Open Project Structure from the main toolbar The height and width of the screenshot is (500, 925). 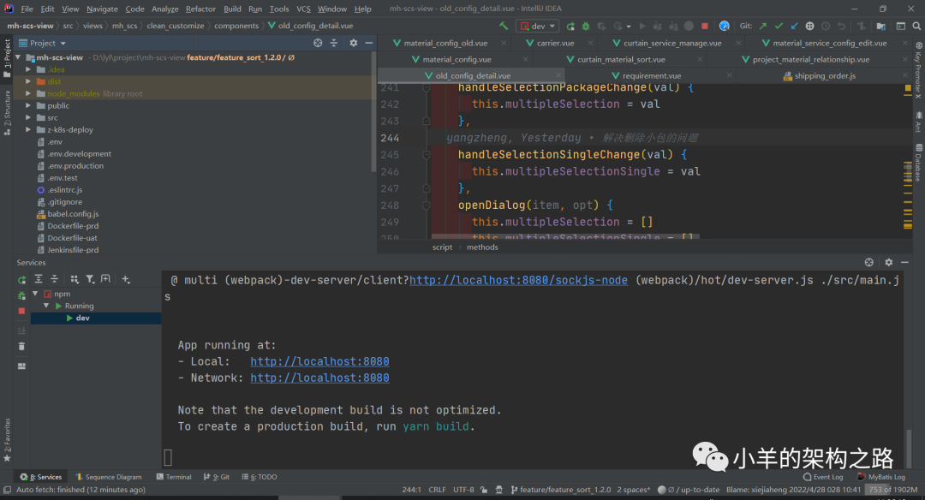point(880,26)
